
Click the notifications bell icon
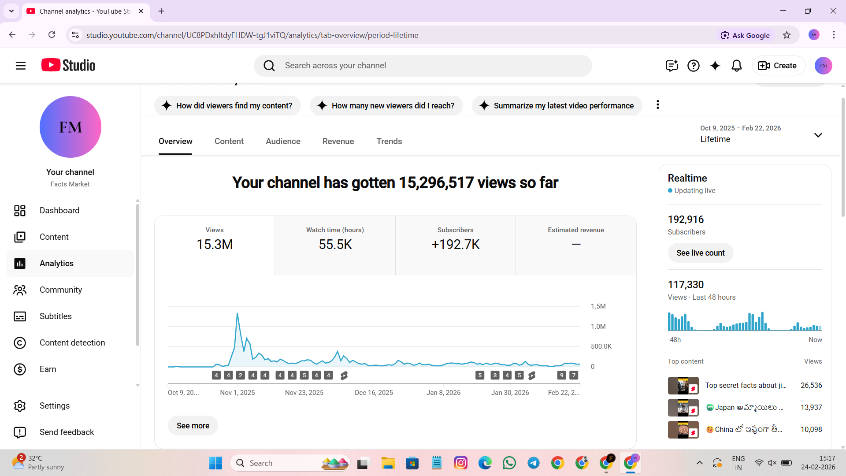click(x=736, y=66)
